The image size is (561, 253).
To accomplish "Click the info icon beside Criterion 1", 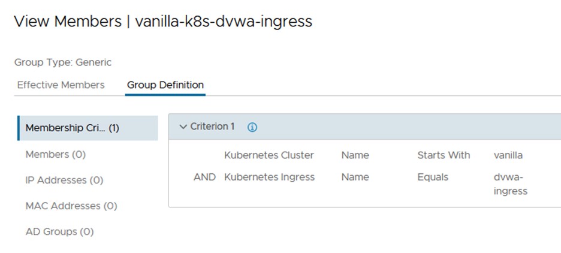I will (x=252, y=127).
